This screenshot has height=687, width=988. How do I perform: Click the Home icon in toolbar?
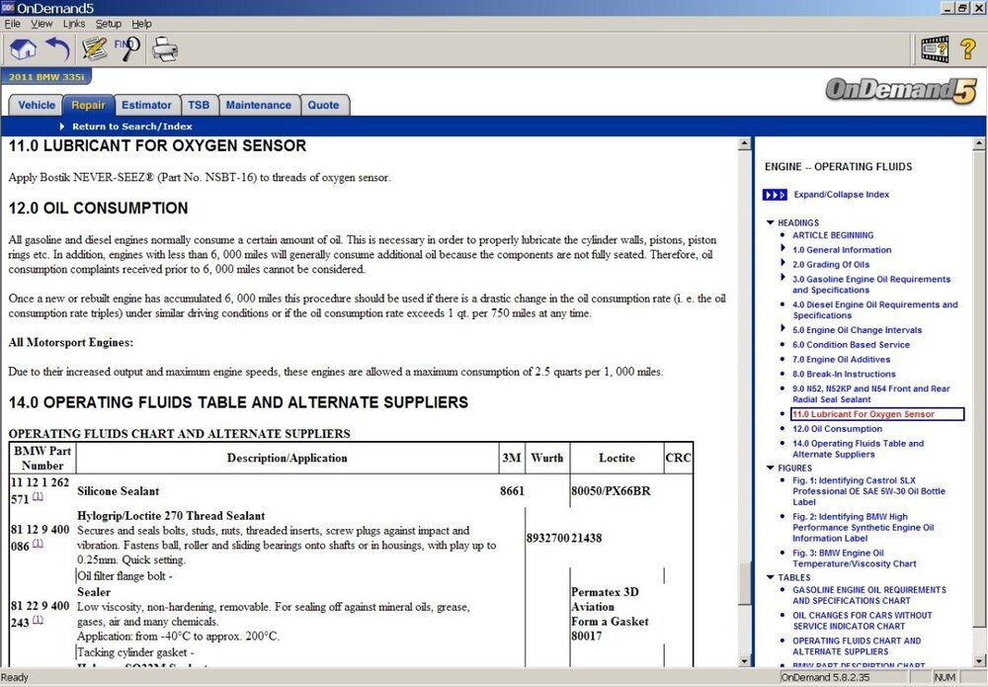click(x=23, y=47)
